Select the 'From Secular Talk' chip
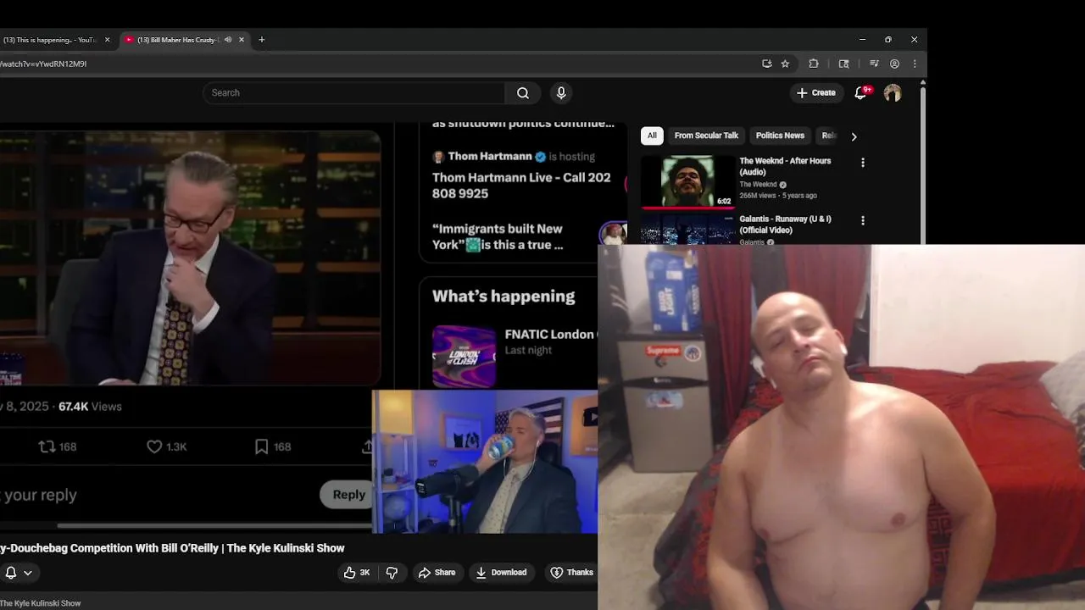This screenshot has height=610, width=1085. [x=706, y=136]
